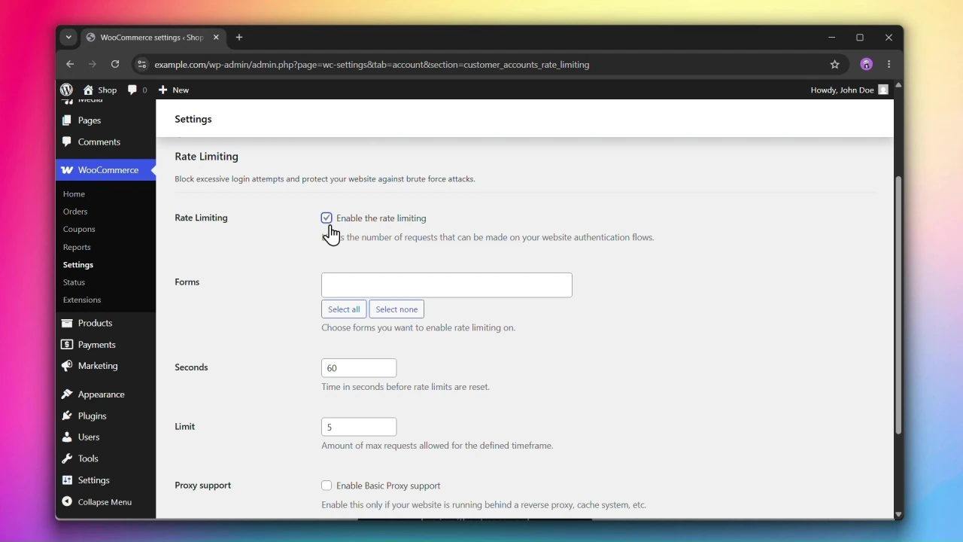Viewport: 963px width, 542px height.
Task: Click the Proxy support label
Action: pos(203,486)
